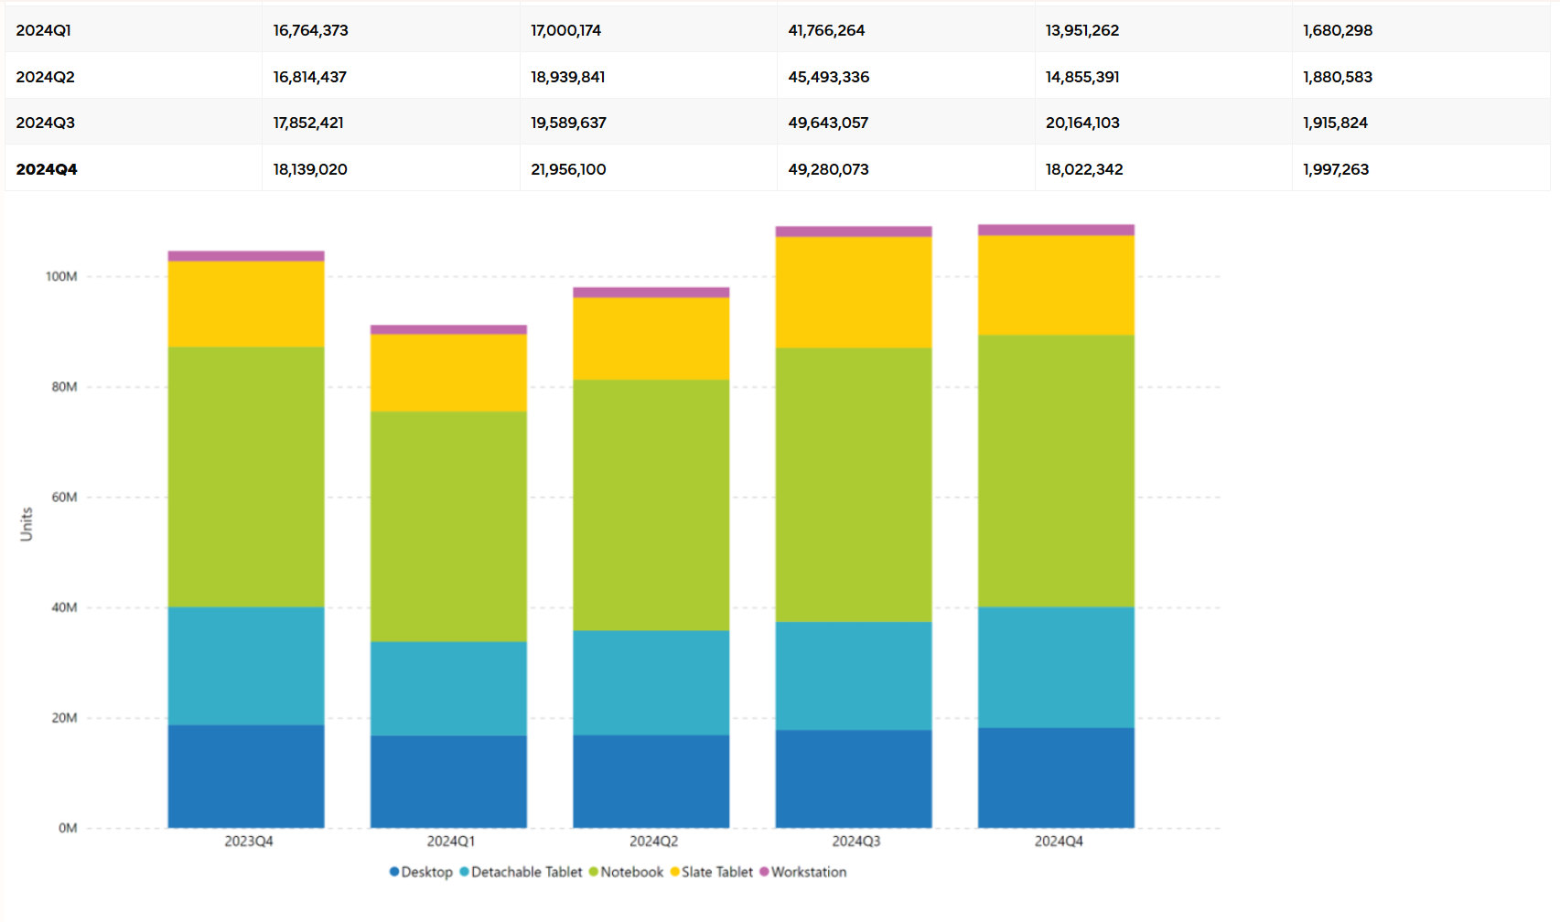Select the 2023Q4 Desktop bar segment
Screen dimensions: 1560x922
click(x=246, y=777)
